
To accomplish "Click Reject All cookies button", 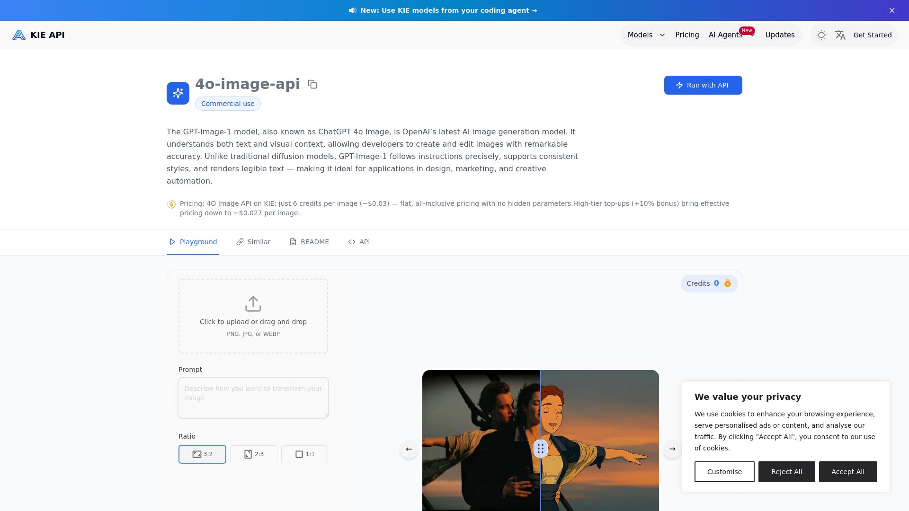I will click(x=787, y=472).
